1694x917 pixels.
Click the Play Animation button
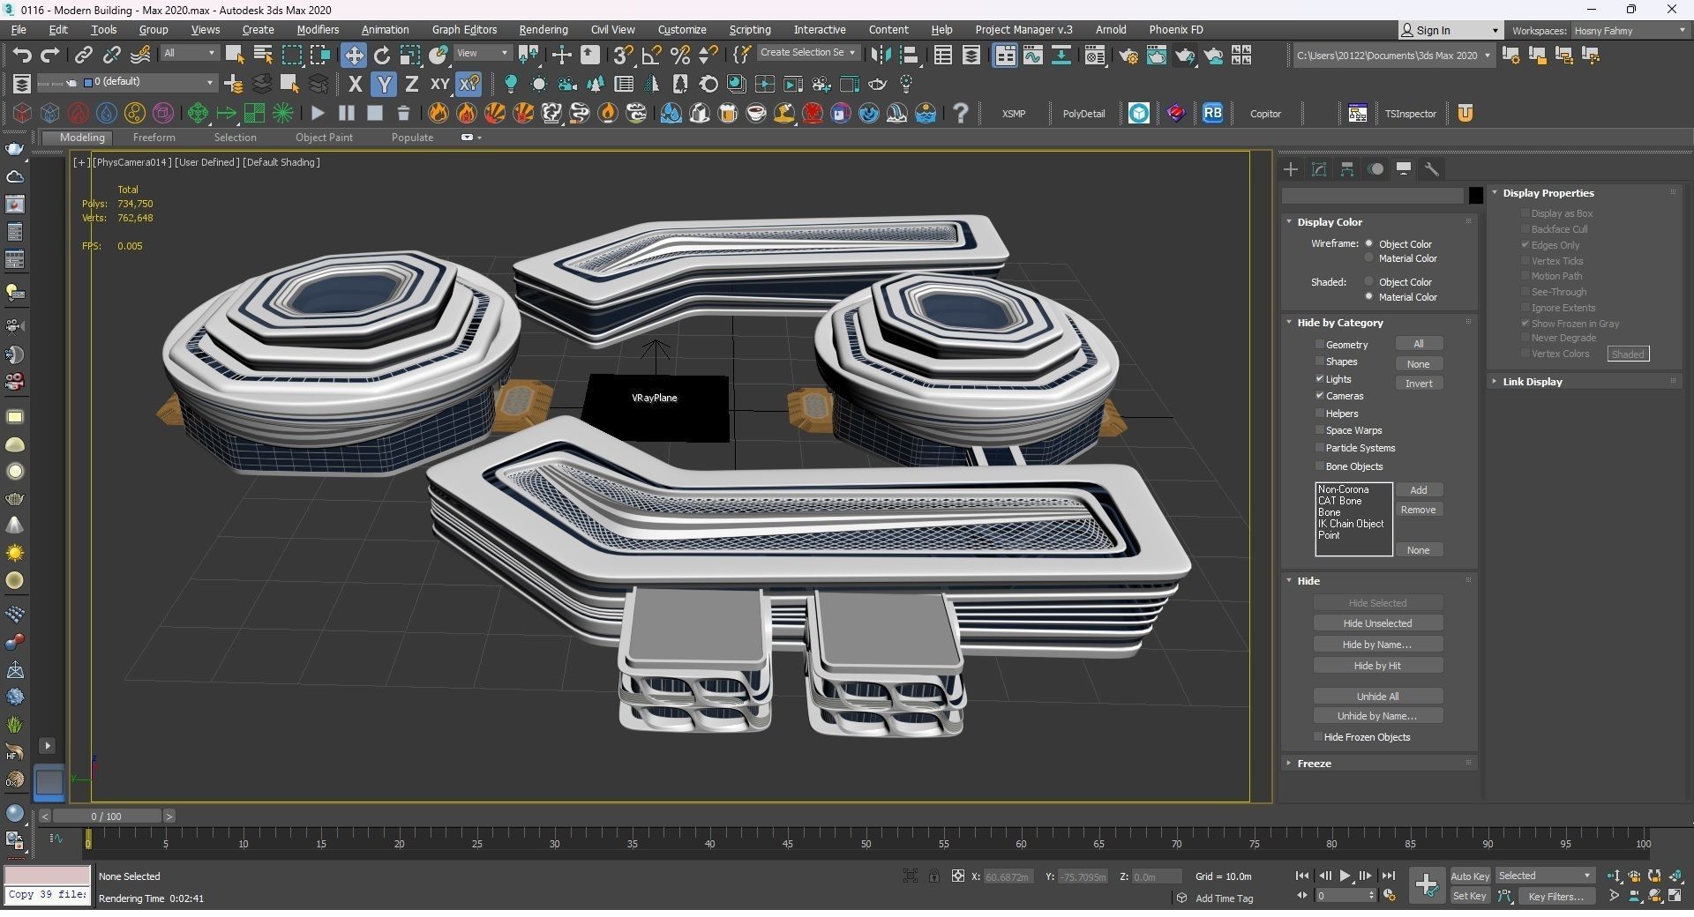[1345, 876]
